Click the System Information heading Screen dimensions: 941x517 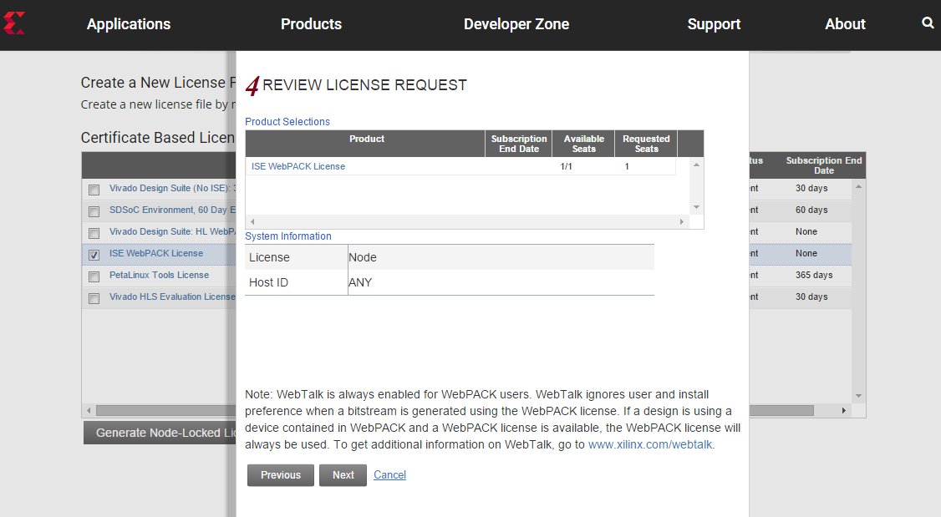pos(288,236)
